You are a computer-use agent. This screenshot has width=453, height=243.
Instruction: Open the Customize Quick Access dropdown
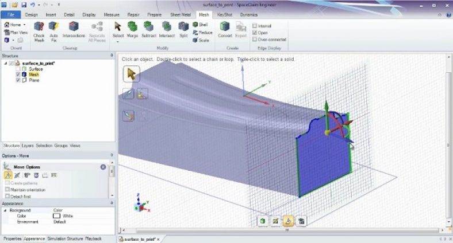59,5
